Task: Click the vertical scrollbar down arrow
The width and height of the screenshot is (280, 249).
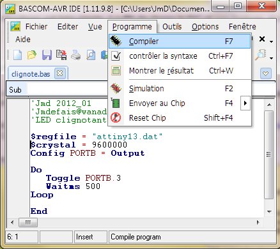Action: click(269, 211)
